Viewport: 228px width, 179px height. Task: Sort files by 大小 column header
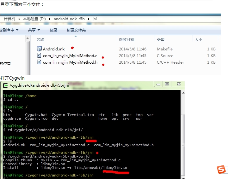click(199, 40)
